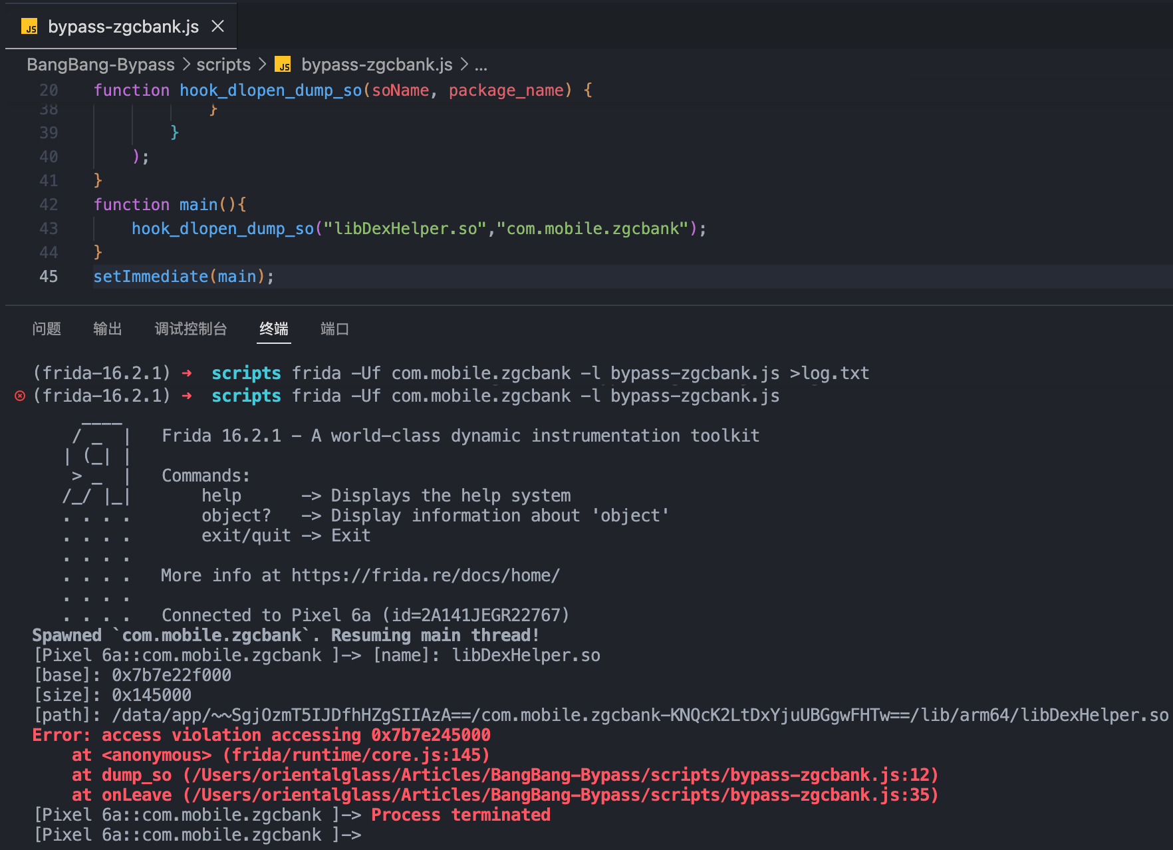Switch to the 端口 panel tab

point(334,329)
